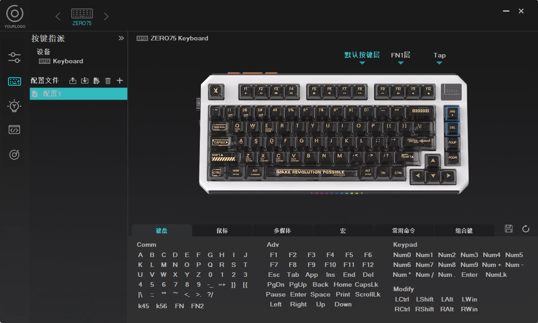Switch to the 组合键 tab
Viewport: 538px width, 323px height.
(464, 231)
